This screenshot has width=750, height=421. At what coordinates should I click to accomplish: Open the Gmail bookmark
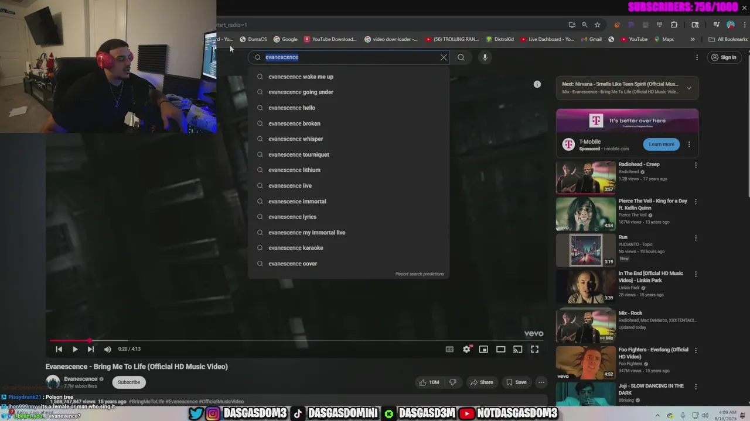coord(591,39)
